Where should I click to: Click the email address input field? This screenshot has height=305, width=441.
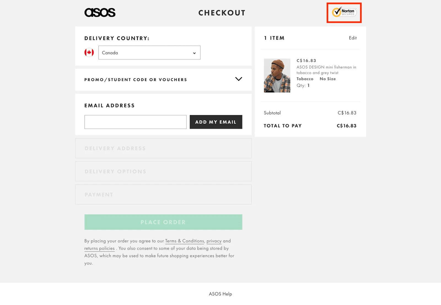pyautogui.click(x=135, y=122)
